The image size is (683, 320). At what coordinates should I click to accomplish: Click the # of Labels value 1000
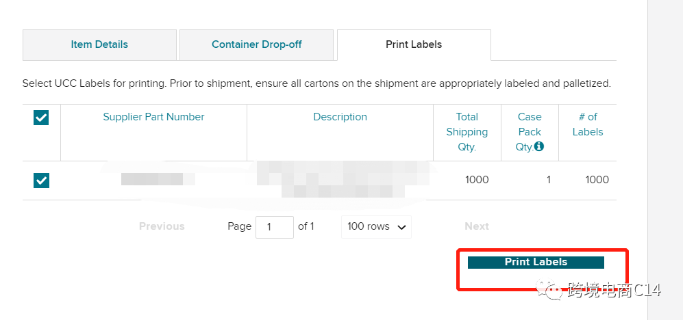click(x=597, y=180)
